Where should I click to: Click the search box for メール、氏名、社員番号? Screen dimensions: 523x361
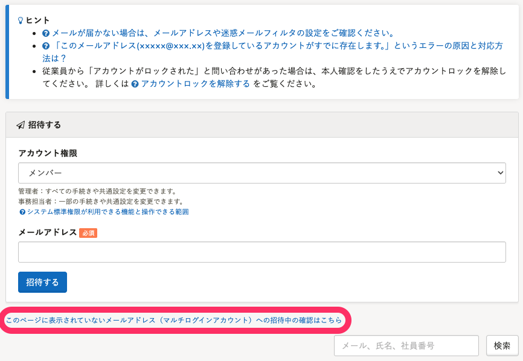[x=406, y=346]
